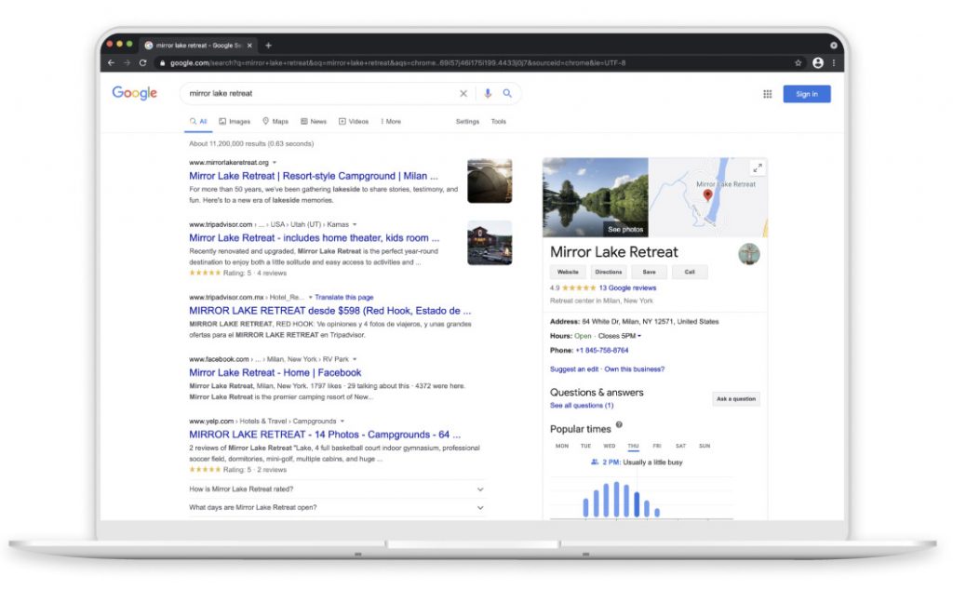Select SAT in Popular times
Image resolution: width=953 pixels, height=616 pixels.
tap(680, 447)
